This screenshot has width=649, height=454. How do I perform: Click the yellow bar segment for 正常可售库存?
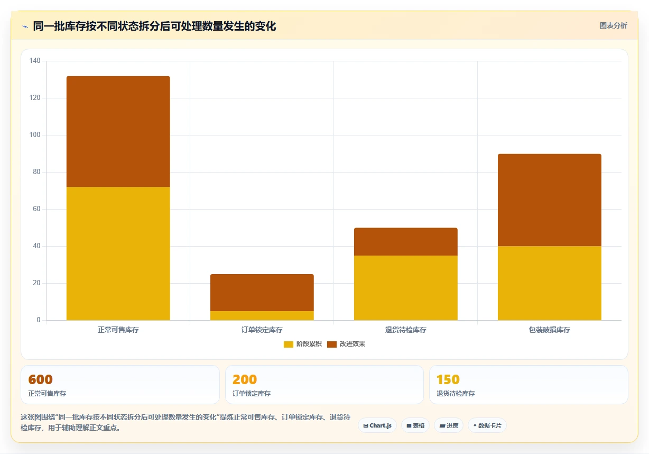click(x=118, y=253)
